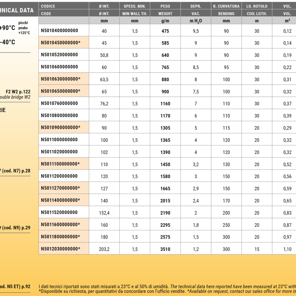Click the "N5 ET) p.92" page reference
Image resolution: width=296 pixels, height=296 pixels.
16,287
